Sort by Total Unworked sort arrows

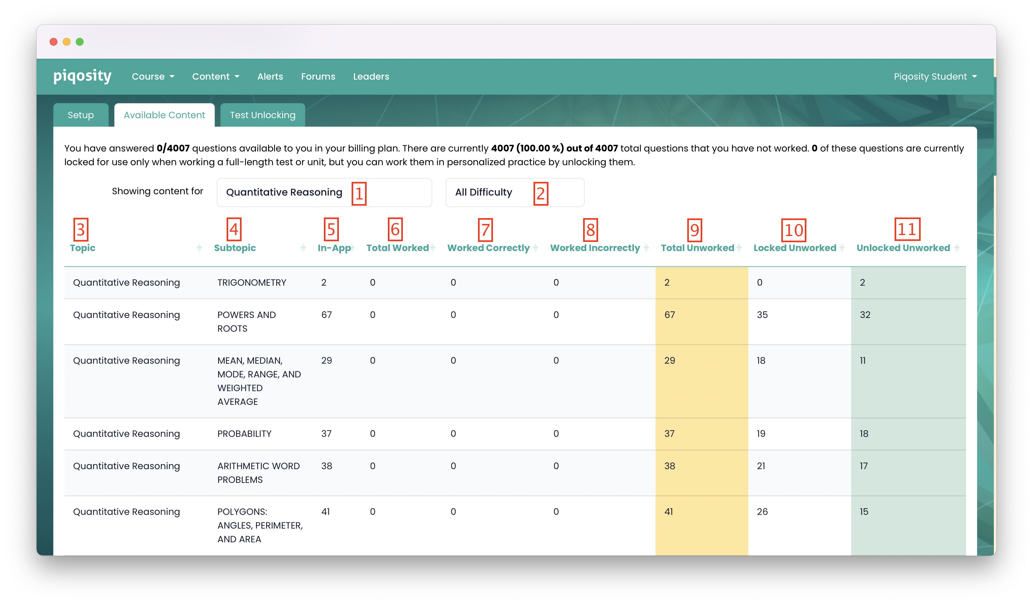(x=739, y=248)
